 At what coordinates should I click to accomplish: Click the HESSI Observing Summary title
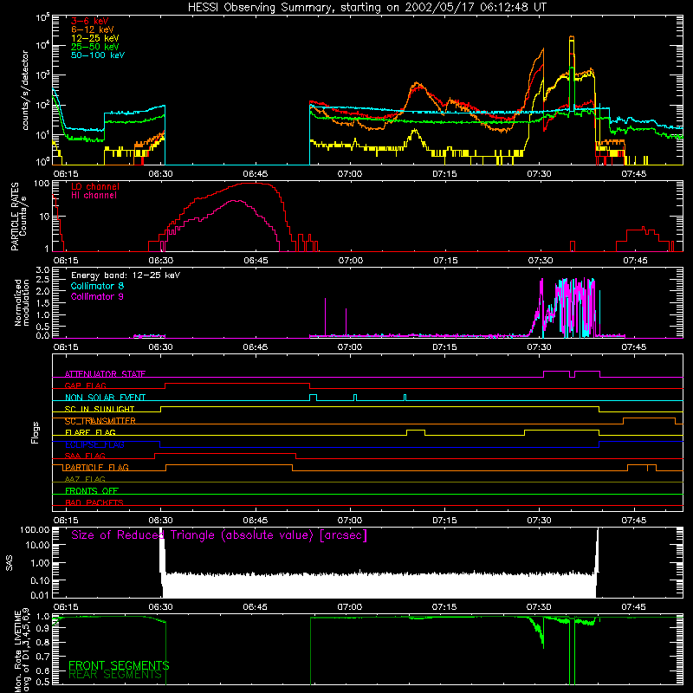click(x=367, y=7)
